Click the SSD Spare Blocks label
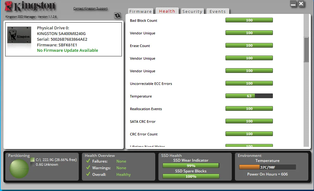The image size is (314, 191). click(191, 171)
